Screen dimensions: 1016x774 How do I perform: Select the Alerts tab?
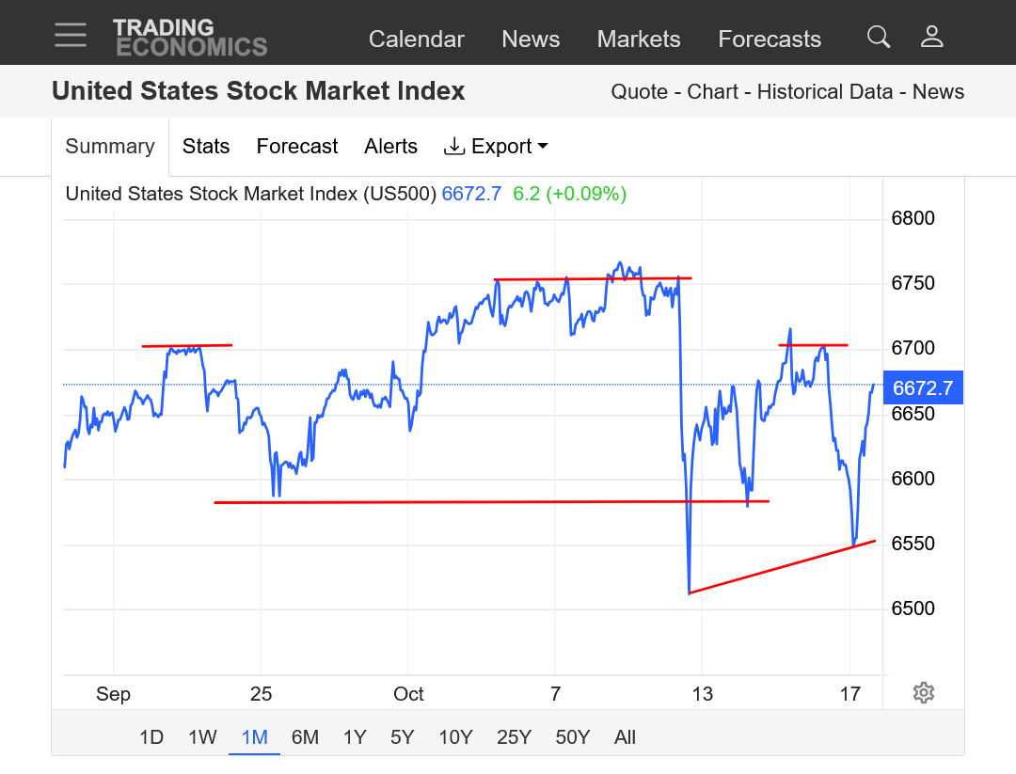390,147
